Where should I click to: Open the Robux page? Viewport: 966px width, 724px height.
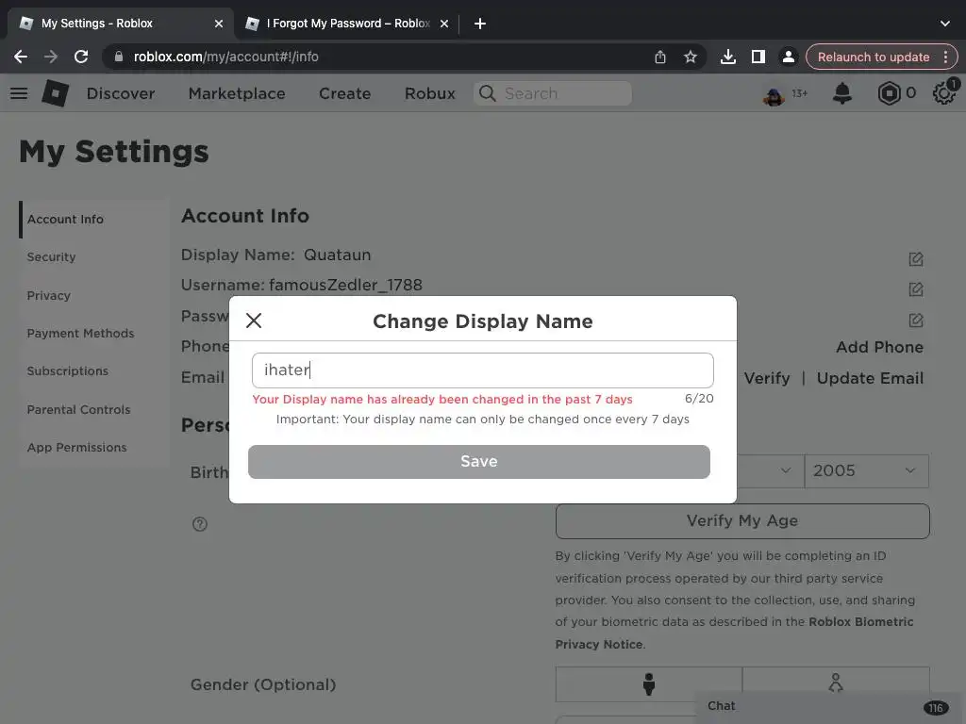coord(430,93)
